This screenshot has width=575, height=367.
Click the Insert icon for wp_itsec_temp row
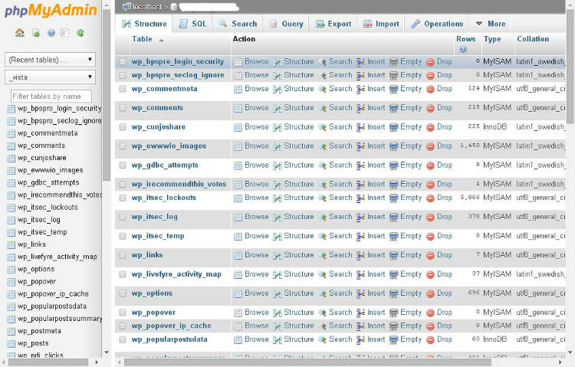click(360, 236)
